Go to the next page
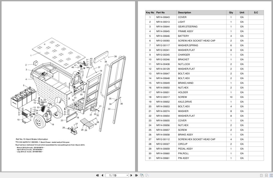This screenshot has height=178, width=273. [x=131, y=175]
